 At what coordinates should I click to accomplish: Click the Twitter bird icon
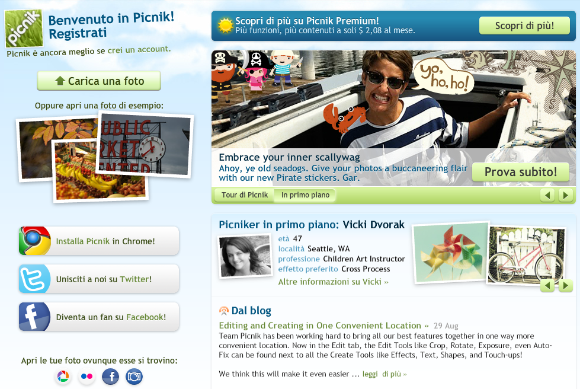35,279
